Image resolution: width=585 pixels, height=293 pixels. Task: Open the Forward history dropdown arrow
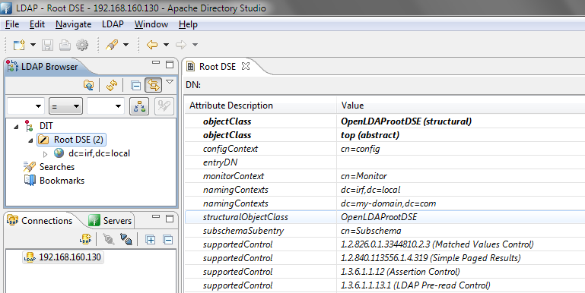(x=195, y=45)
